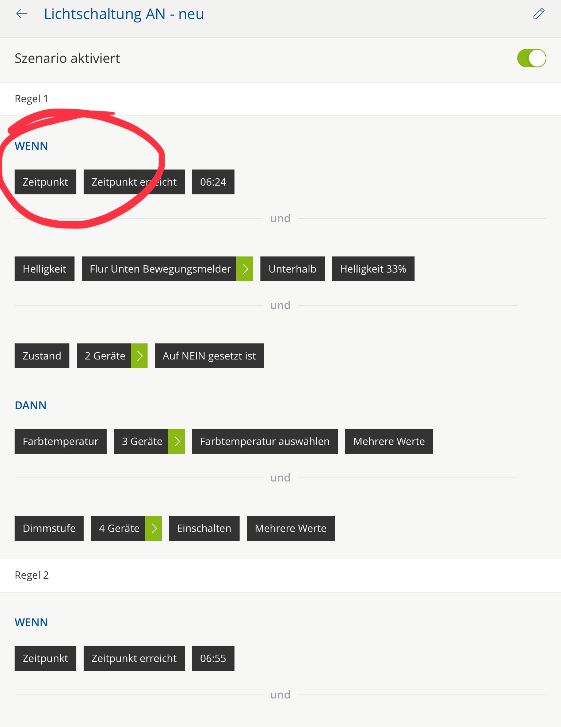Tap the Helligkeit 33% value chip
The image size is (561, 727).
(373, 269)
